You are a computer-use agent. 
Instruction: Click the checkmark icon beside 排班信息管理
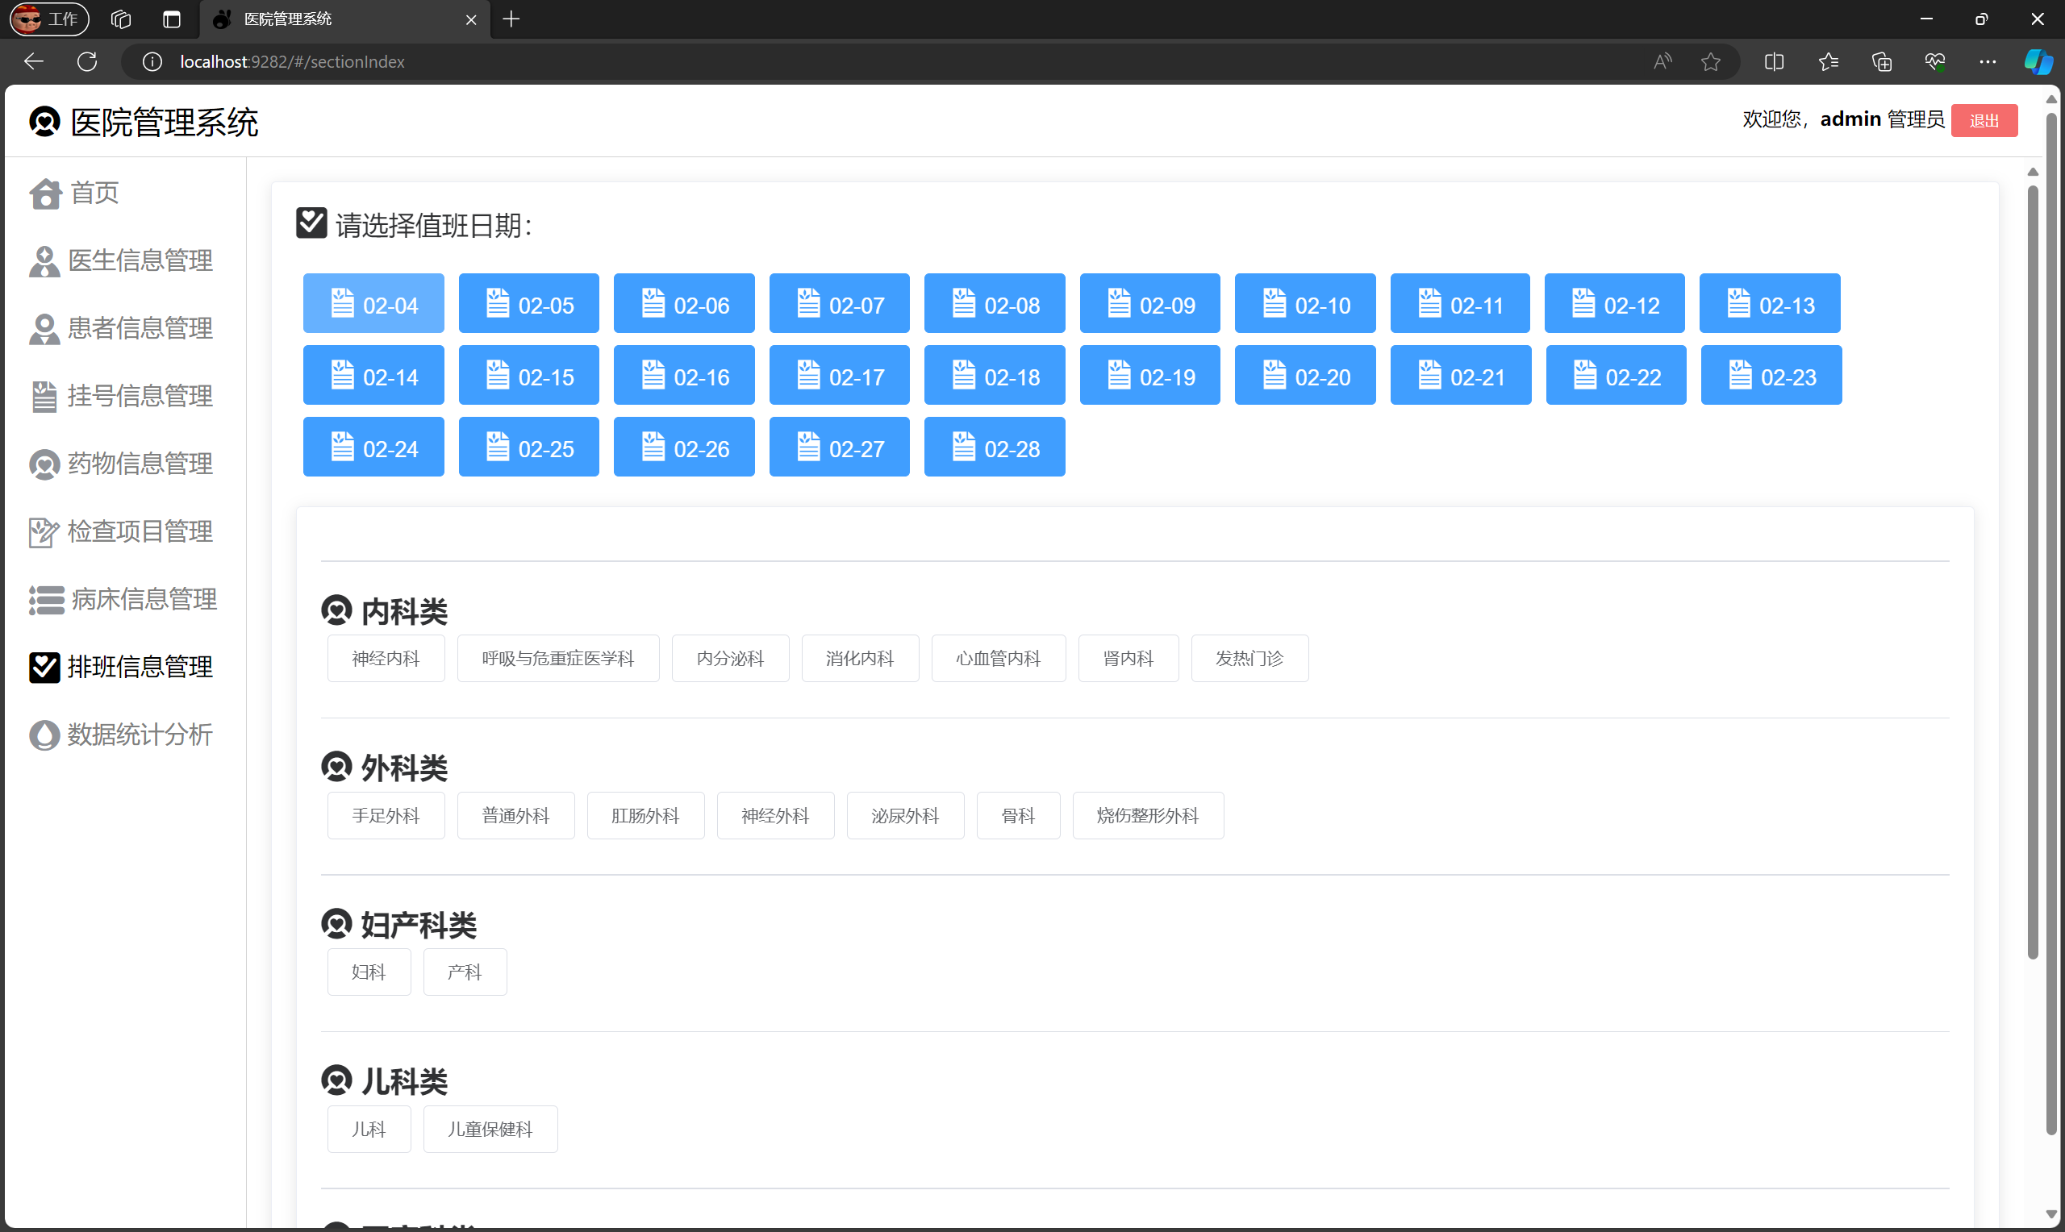click(x=44, y=668)
